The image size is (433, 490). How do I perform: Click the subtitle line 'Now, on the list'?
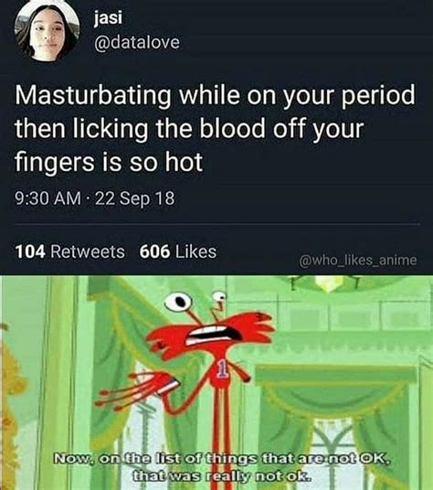click(x=221, y=459)
